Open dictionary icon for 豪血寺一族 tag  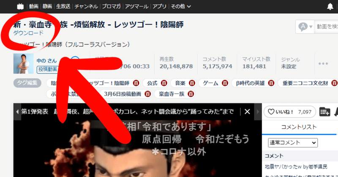point(191,94)
